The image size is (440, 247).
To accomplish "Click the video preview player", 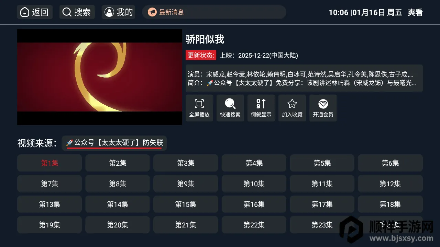I will coord(100,77).
